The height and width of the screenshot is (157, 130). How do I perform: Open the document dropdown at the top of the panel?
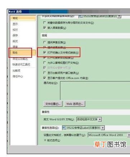click(x=119, y=16)
